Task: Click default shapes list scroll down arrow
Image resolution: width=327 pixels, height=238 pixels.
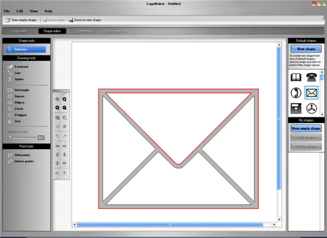Action: (x=322, y=115)
